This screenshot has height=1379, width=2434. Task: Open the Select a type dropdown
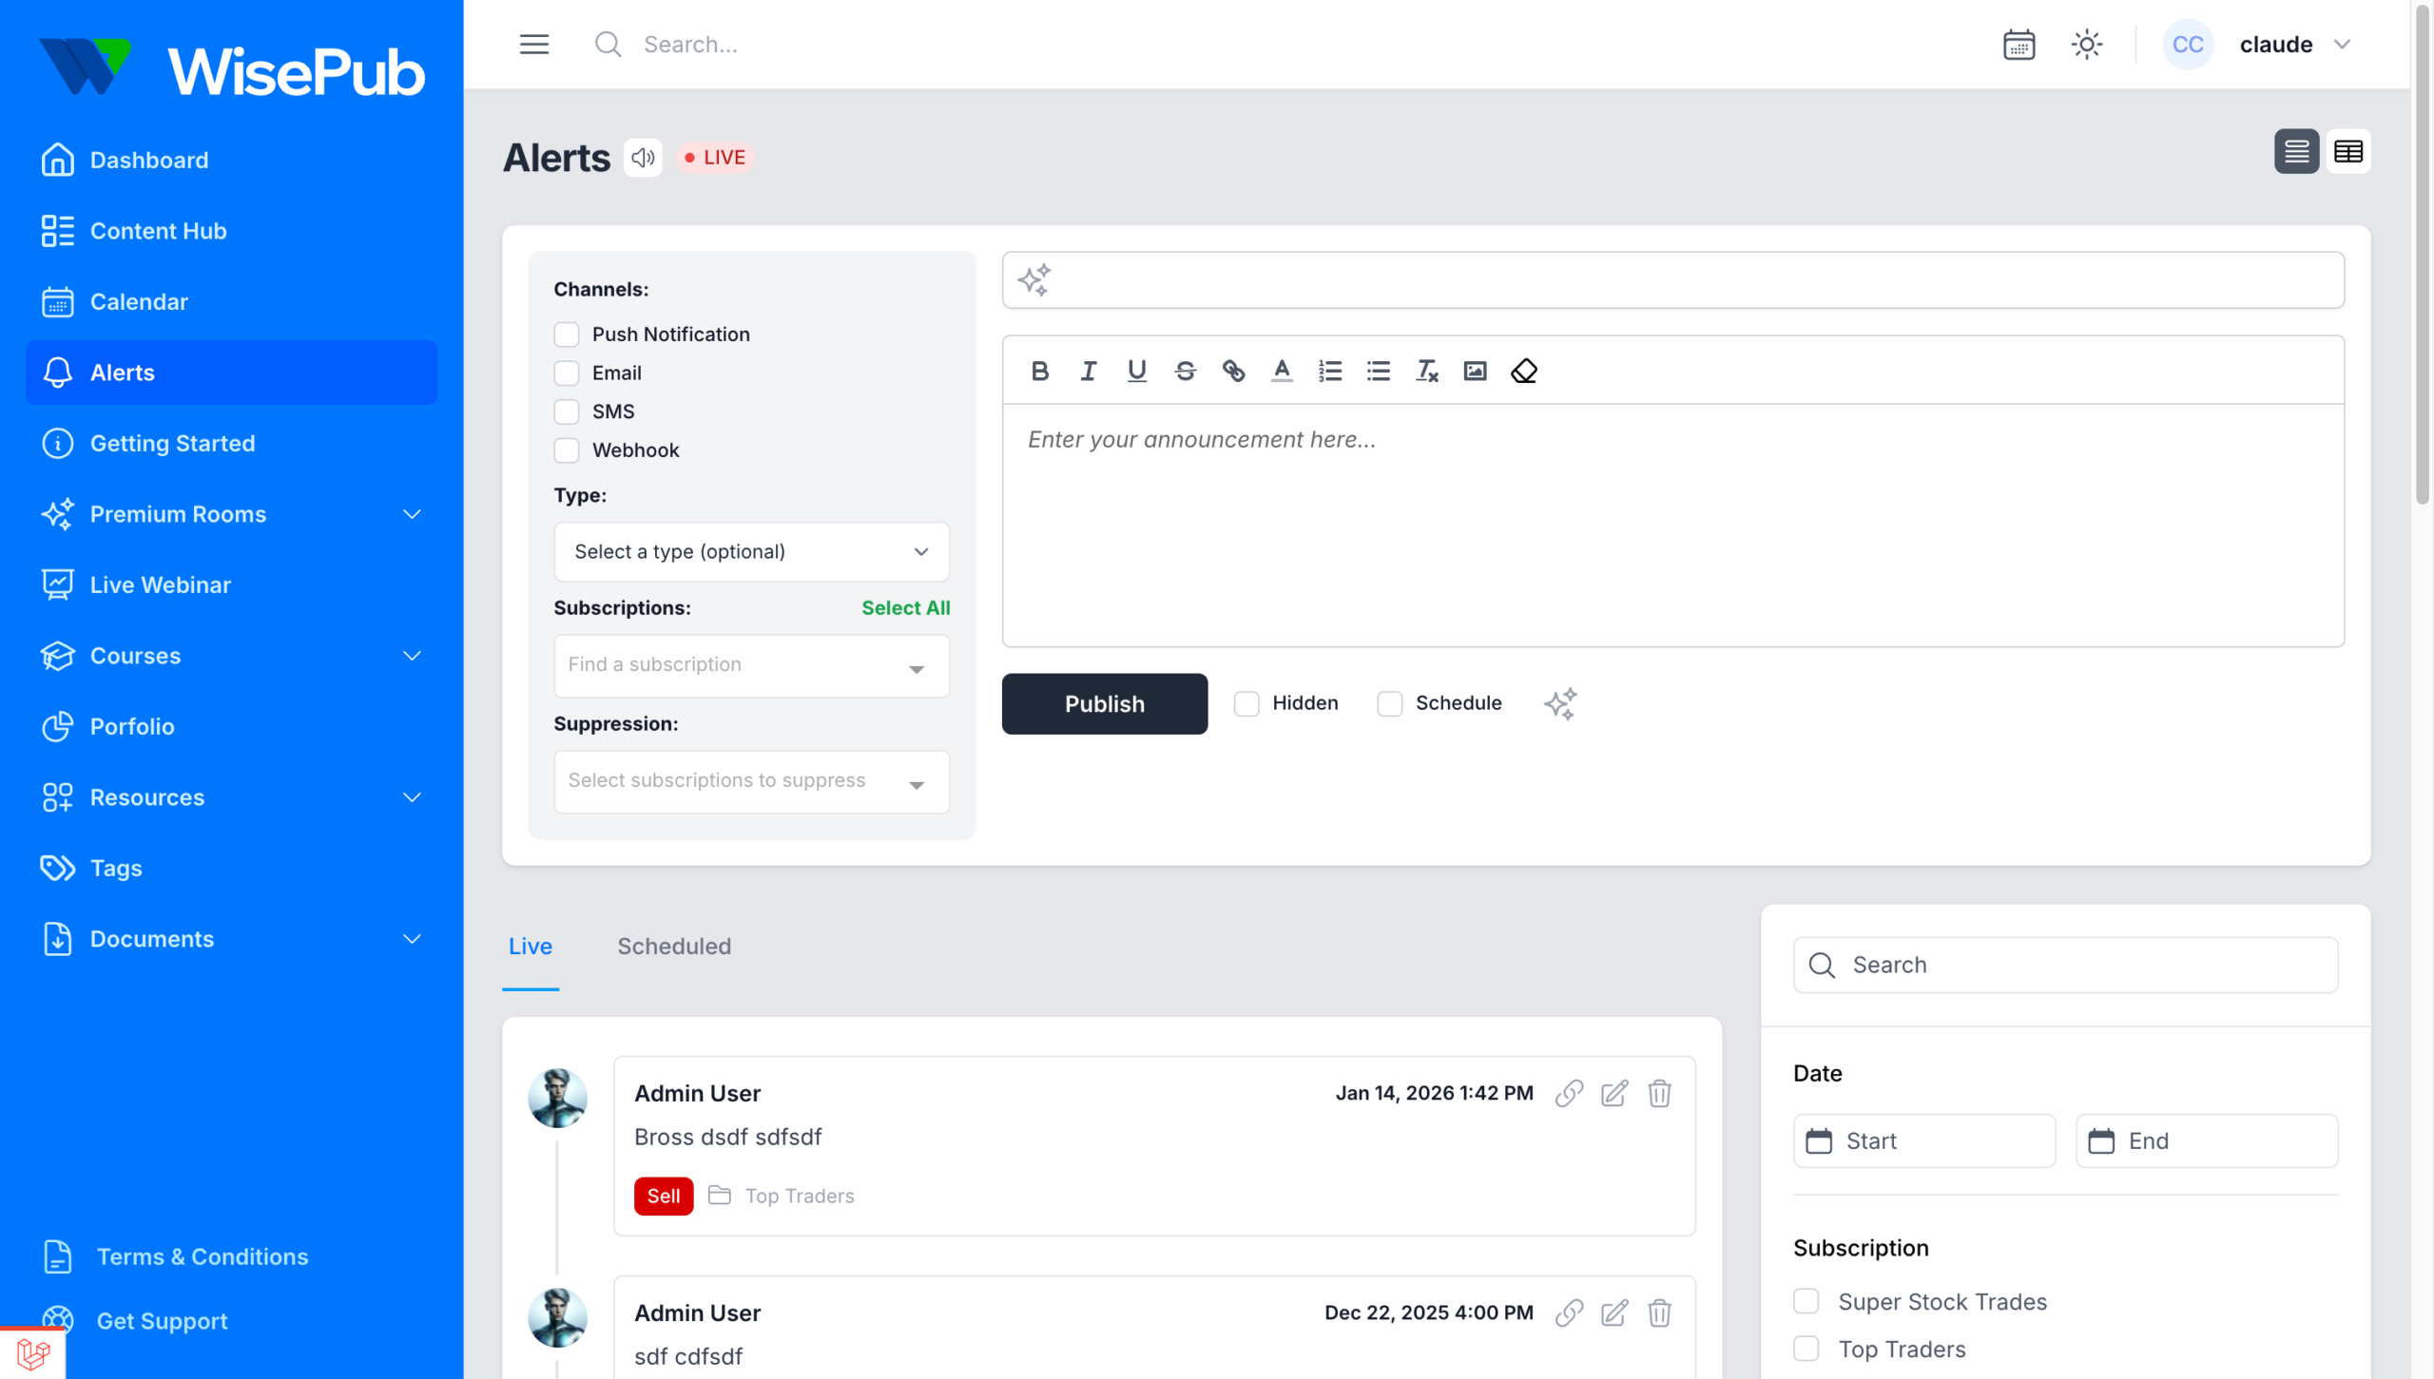point(750,551)
